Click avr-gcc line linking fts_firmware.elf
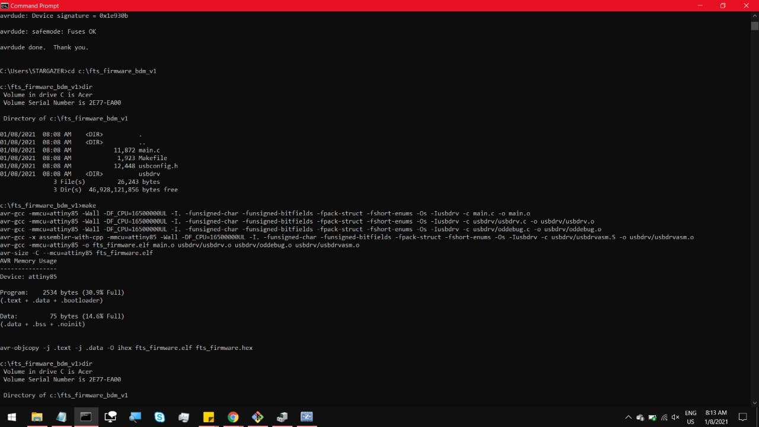This screenshot has width=759, height=427. coord(180,245)
